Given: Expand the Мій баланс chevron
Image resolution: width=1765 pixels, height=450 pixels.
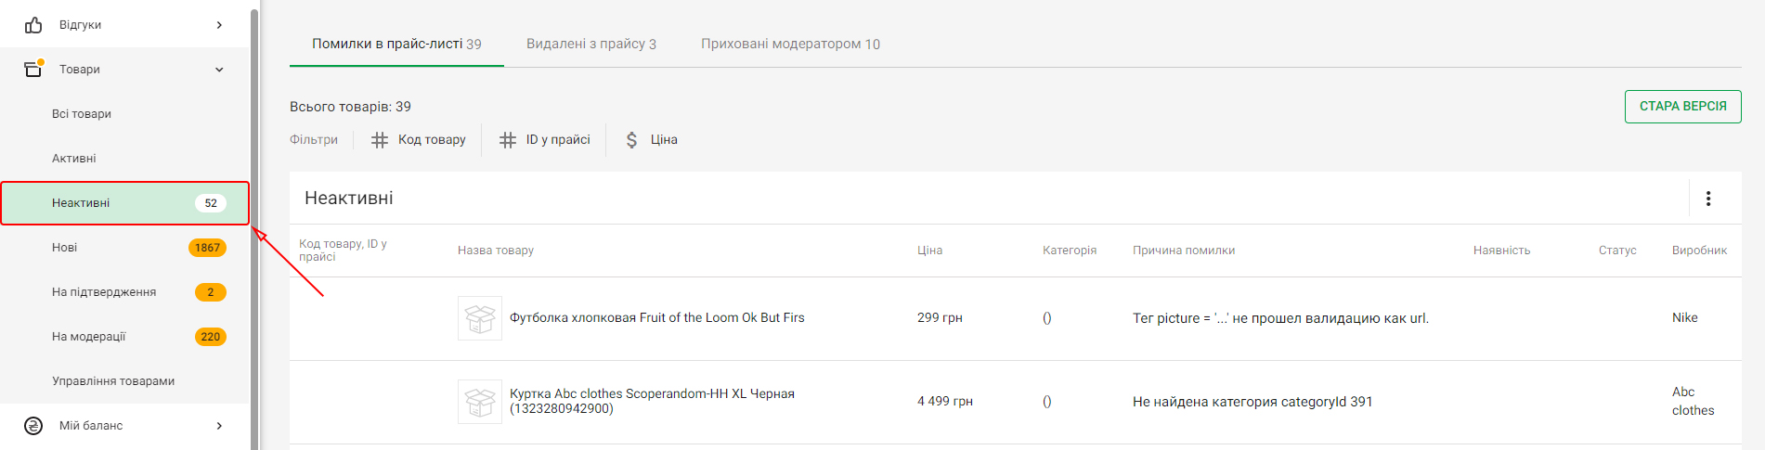Looking at the screenshot, I should pyautogui.click(x=219, y=426).
